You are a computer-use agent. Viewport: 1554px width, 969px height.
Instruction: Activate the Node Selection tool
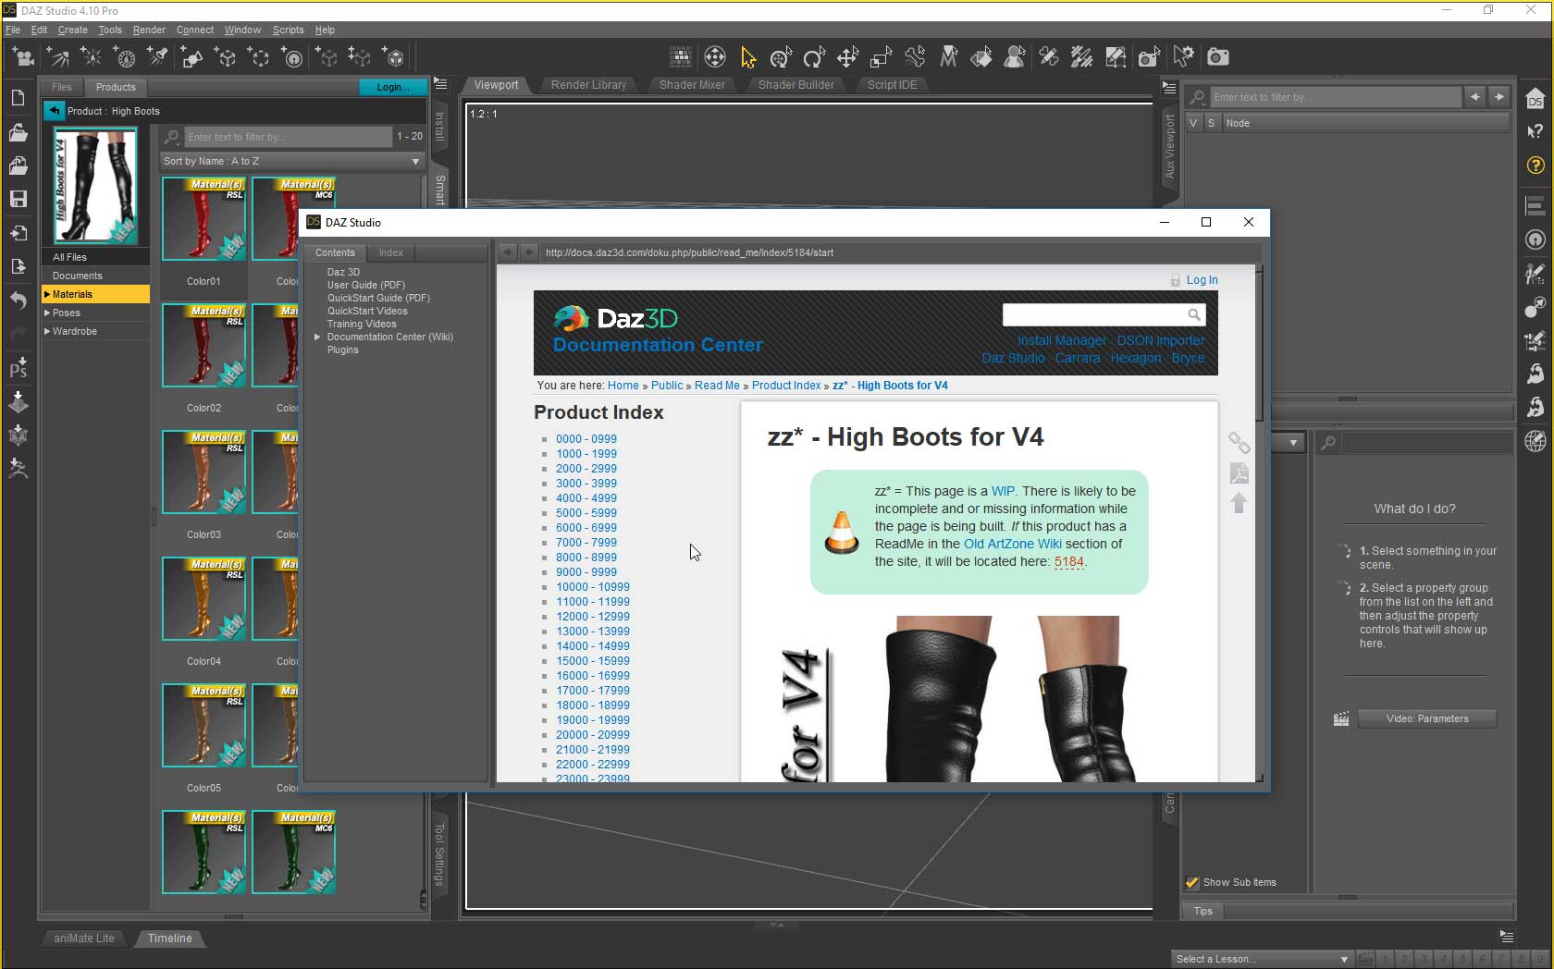[747, 57]
